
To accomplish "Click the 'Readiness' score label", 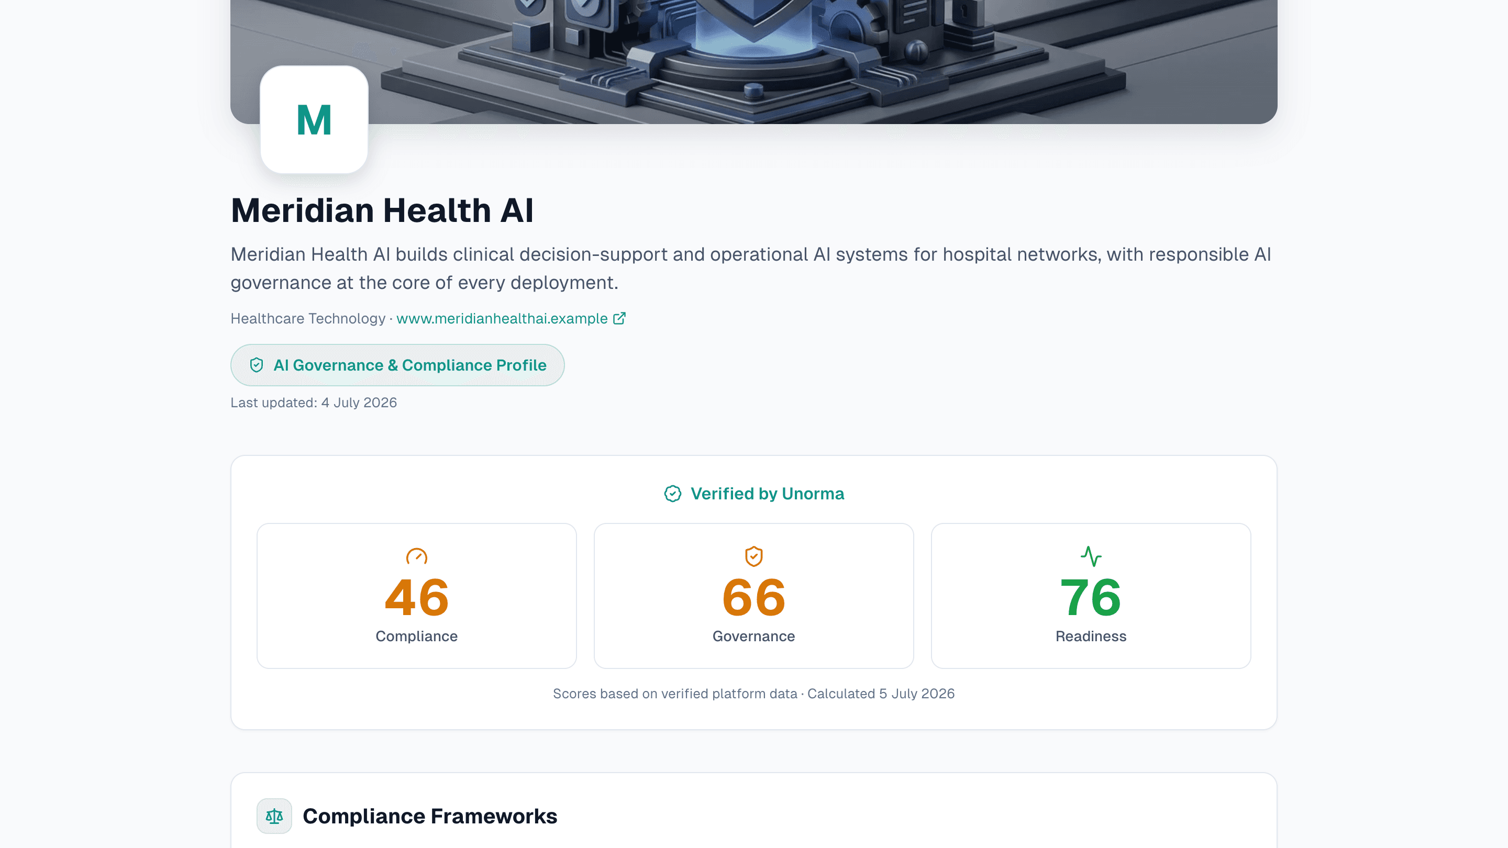I will coord(1091,636).
